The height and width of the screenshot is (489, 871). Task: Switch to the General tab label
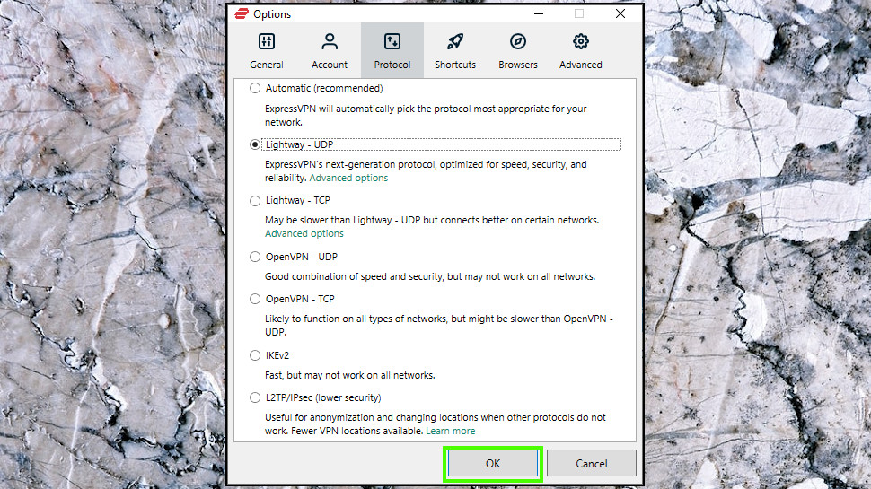266,65
